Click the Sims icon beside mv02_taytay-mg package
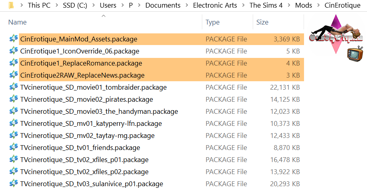The image size is (367, 191). pyautogui.click(x=14, y=135)
